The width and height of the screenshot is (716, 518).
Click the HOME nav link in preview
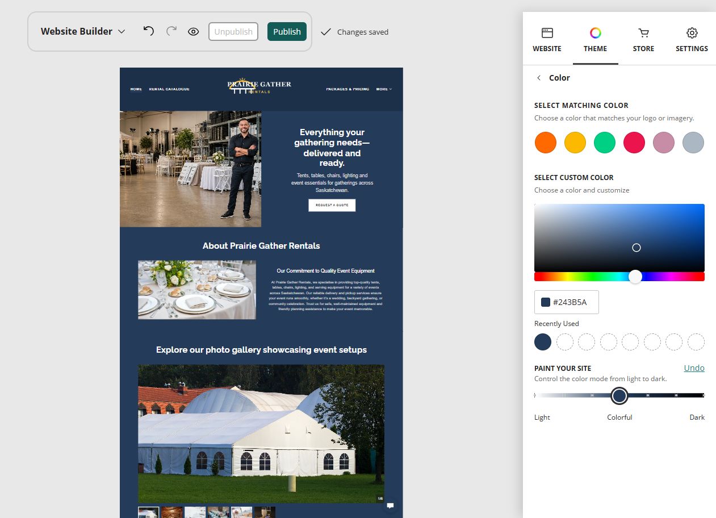tap(136, 89)
